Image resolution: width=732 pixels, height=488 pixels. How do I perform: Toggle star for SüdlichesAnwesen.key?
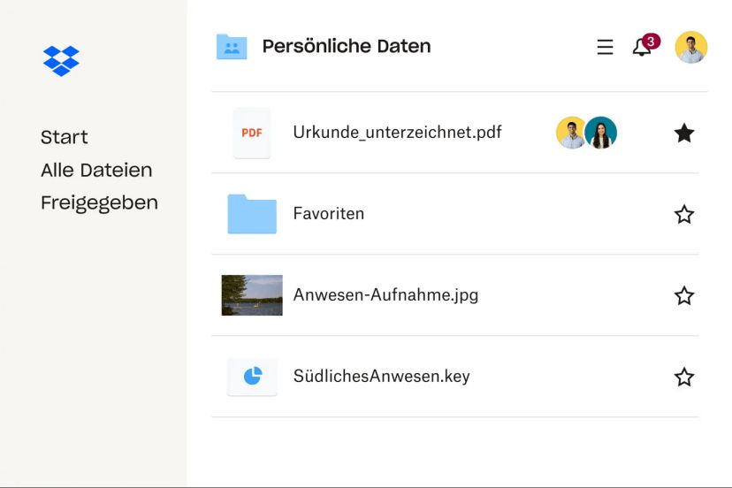pos(684,377)
